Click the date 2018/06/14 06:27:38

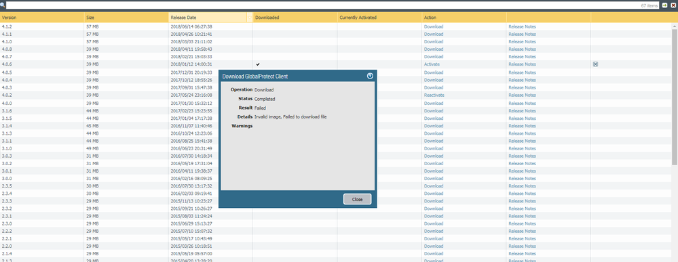tap(191, 27)
